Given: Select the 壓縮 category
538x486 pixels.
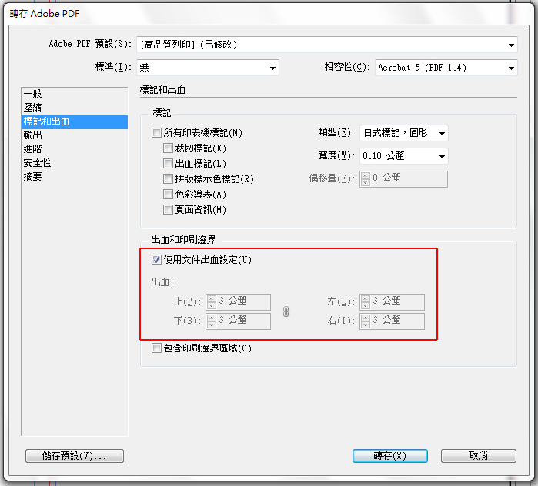Looking at the screenshot, I should click(x=75, y=108).
